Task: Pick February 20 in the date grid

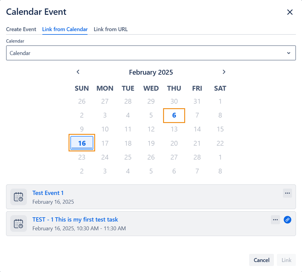Action: 174,143
